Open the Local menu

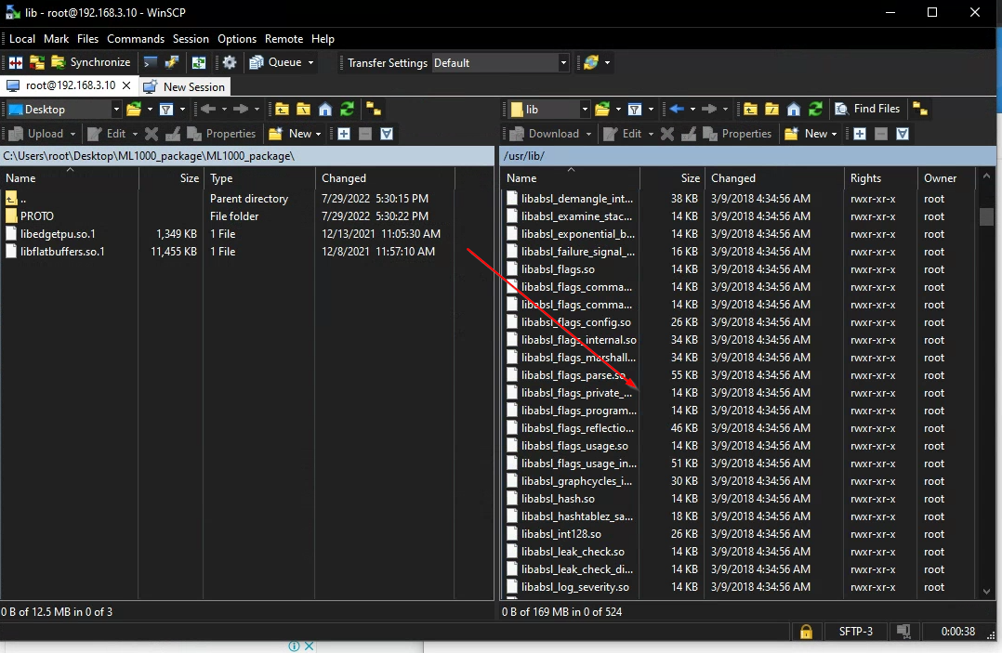(21, 39)
